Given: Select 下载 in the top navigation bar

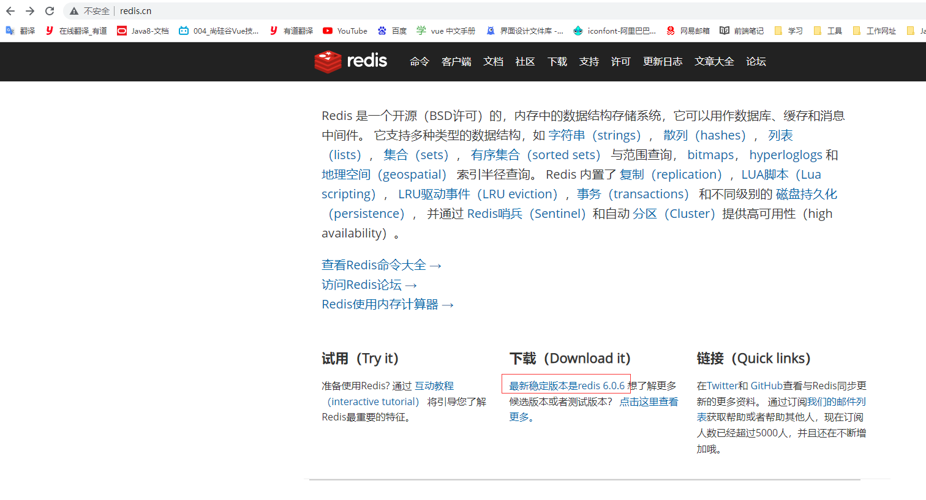Looking at the screenshot, I should 557,61.
